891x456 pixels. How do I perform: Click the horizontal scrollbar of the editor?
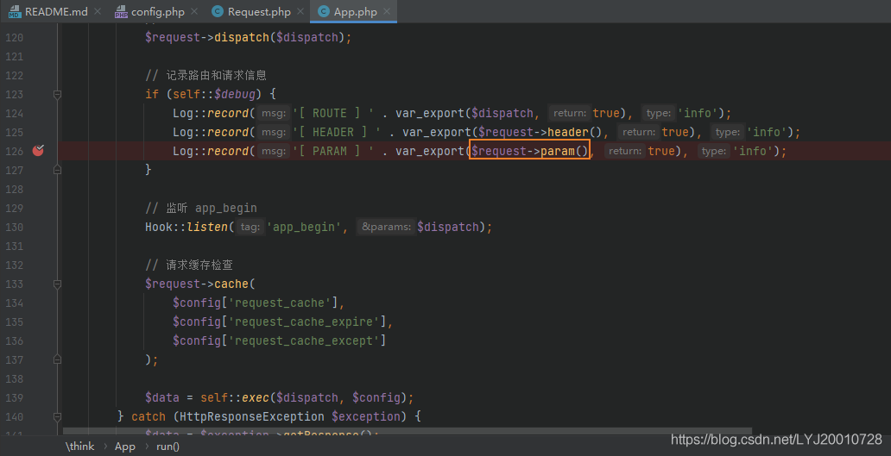pyautogui.click(x=408, y=432)
